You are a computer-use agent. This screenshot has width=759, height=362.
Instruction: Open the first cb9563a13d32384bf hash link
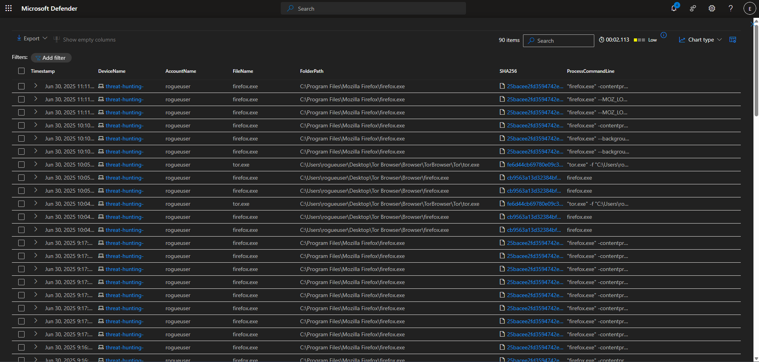534,178
